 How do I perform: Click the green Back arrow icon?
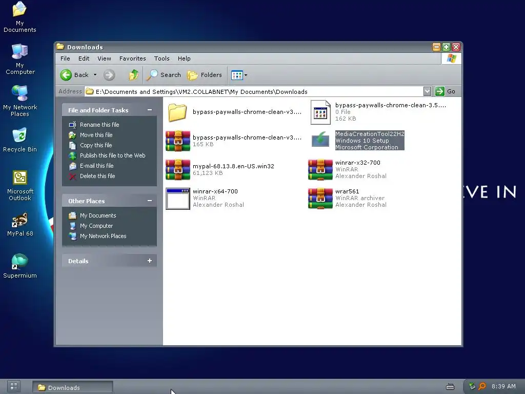coord(66,75)
